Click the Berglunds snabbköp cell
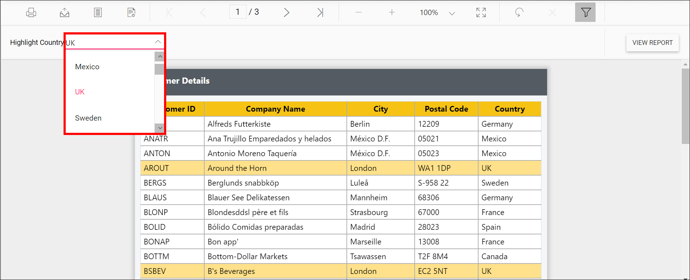The height and width of the screenshot is (280, 690). pyautogui.click(x=275, y=183)
